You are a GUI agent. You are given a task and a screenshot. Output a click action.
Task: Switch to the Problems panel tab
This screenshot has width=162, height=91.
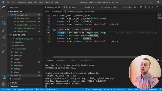tap(61, 60)
